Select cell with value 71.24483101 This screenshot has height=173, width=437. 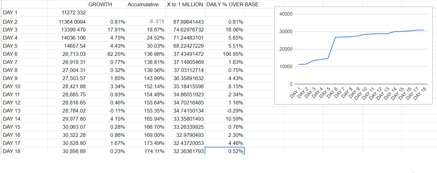coord(185,38)
